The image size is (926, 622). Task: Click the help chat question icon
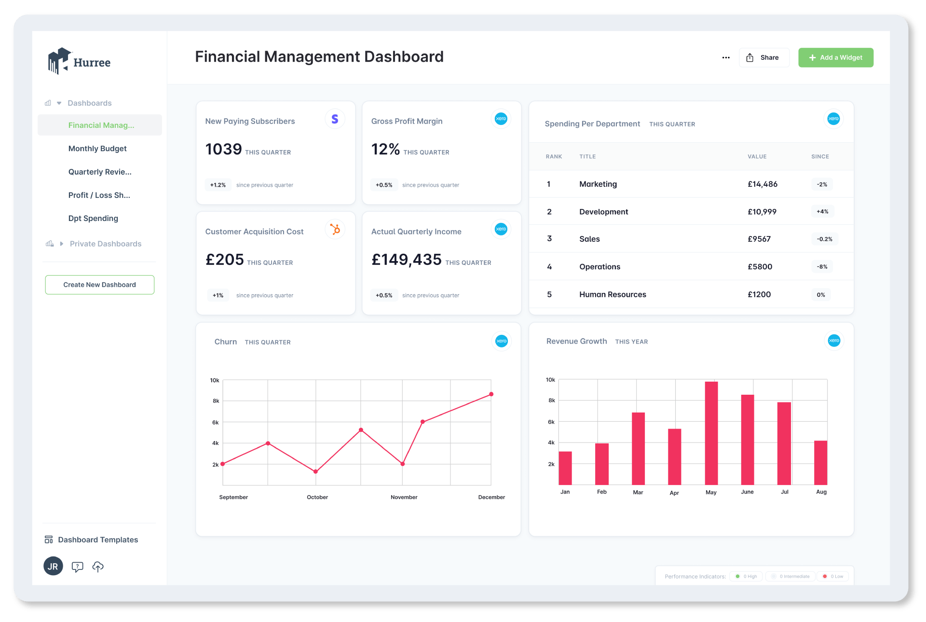[77, 567]
